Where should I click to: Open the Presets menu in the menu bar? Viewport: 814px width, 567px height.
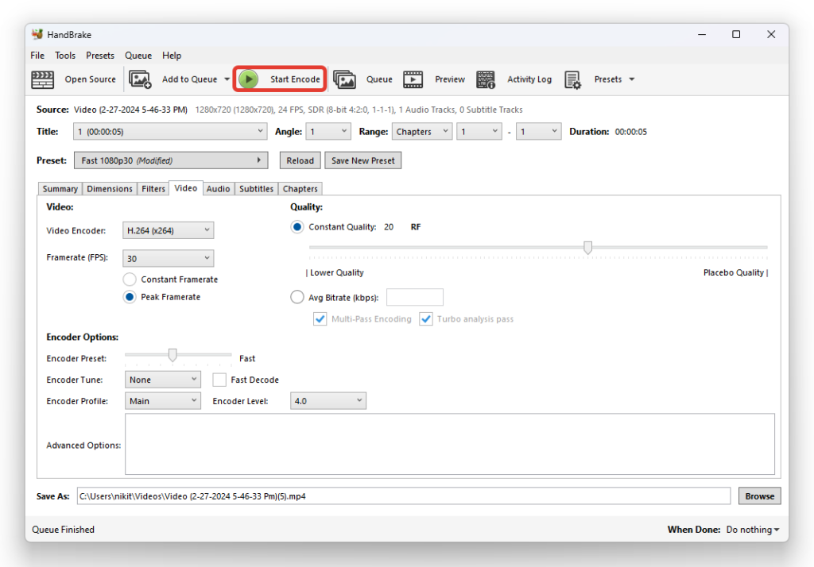coord(100,56)
